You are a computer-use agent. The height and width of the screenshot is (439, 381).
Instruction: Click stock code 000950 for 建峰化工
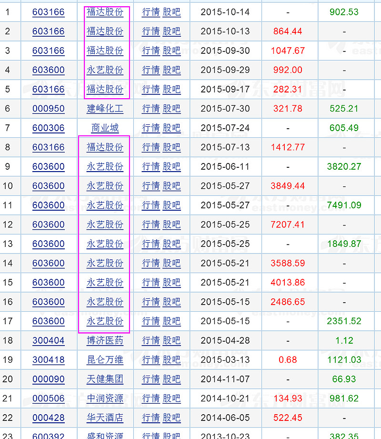(48, 109)
